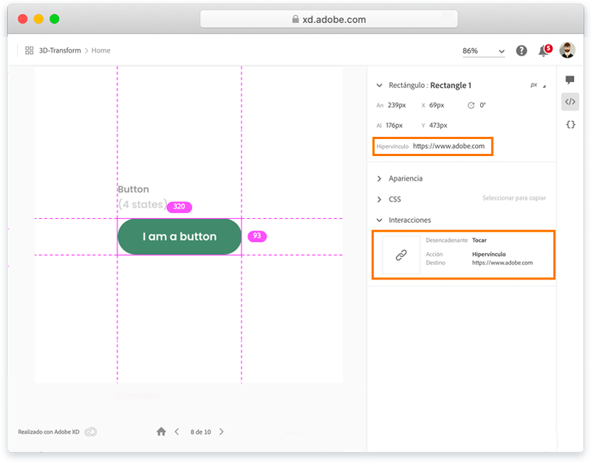The height and width of the screenshot is (463, 591).
Task: Expand the CSS section
Action: [380, 200]
